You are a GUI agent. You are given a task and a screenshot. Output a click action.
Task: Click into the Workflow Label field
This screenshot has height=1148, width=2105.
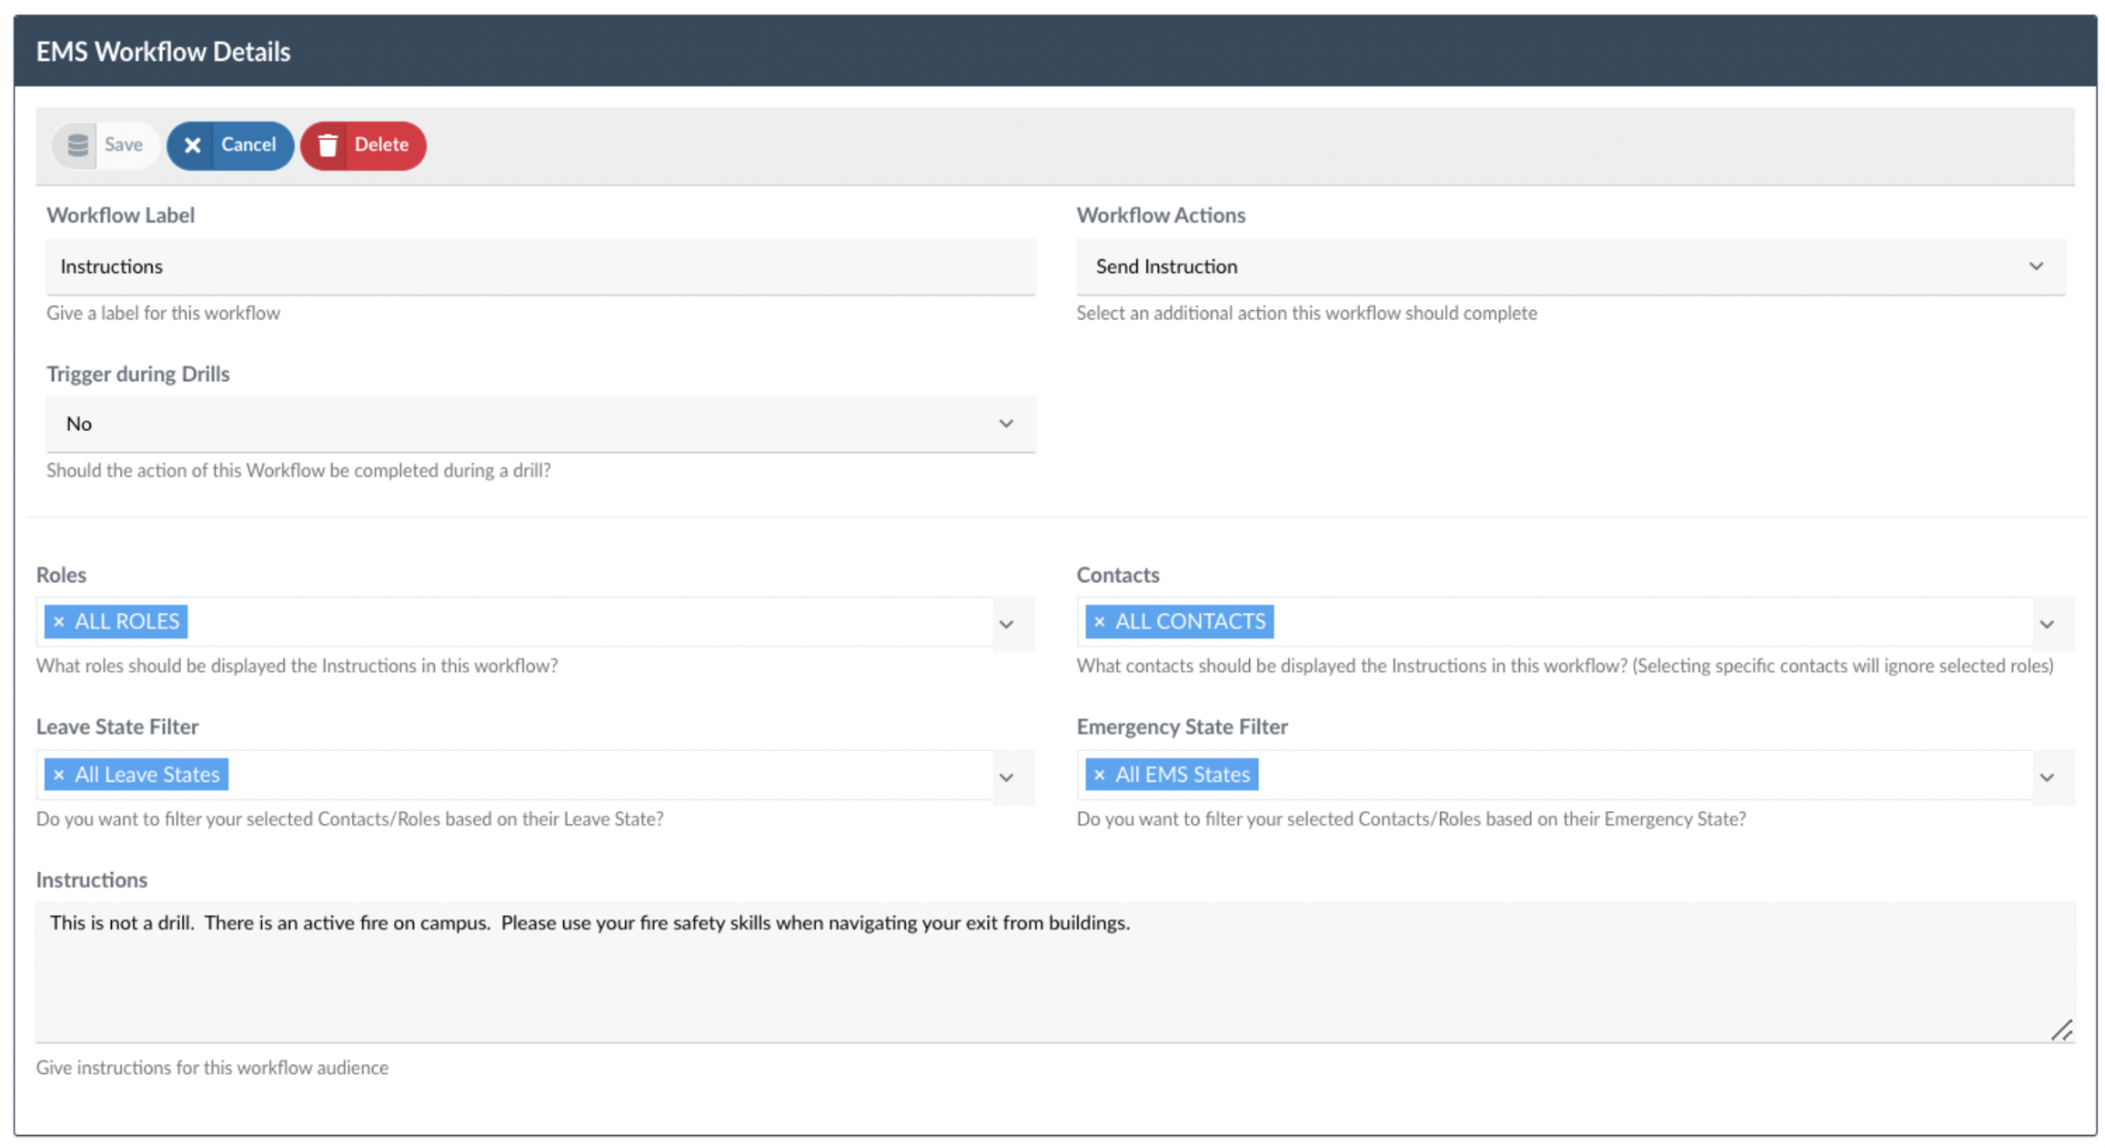coord(540,267)
